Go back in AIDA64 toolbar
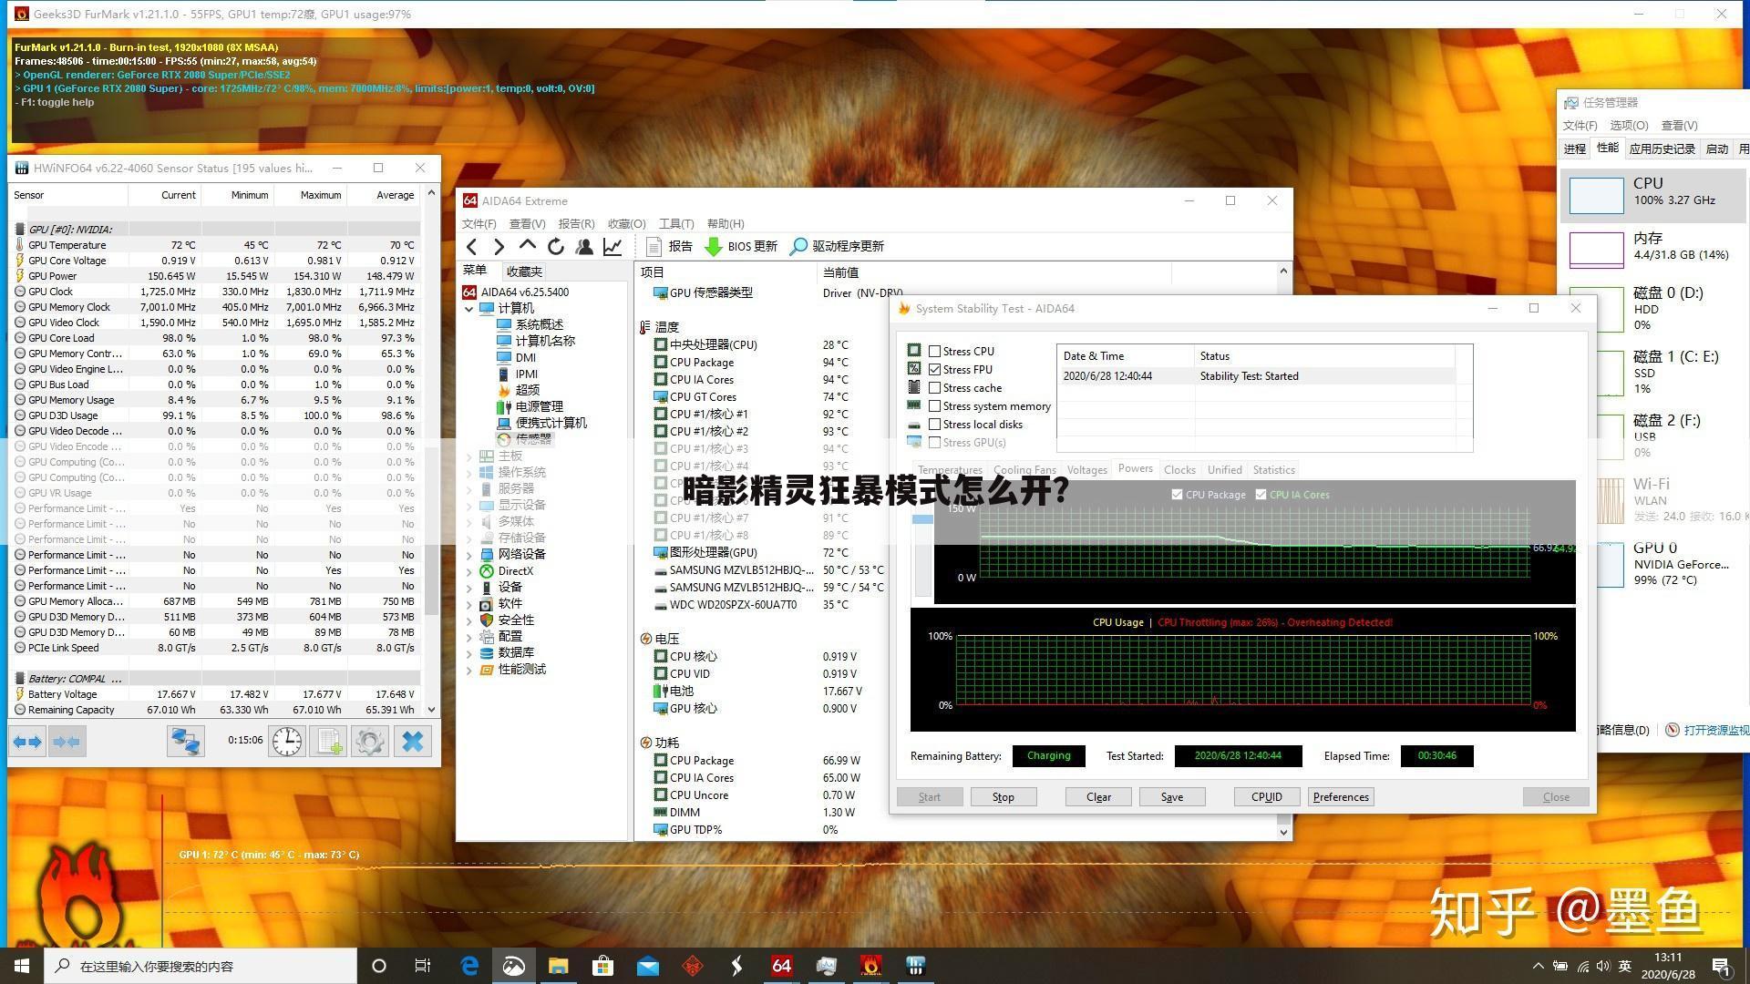Image resolution: width=1750 pixels, height=984 pixels. (471, 246)
